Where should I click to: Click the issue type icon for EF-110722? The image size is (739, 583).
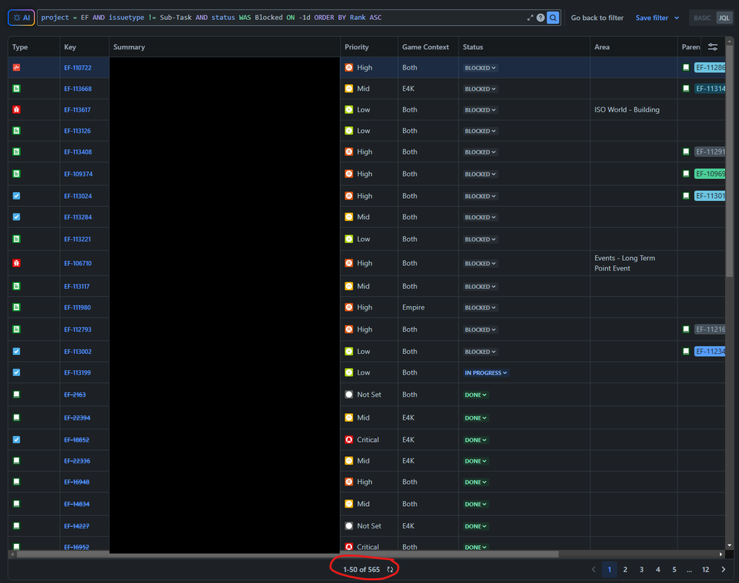tap(16, 67)
